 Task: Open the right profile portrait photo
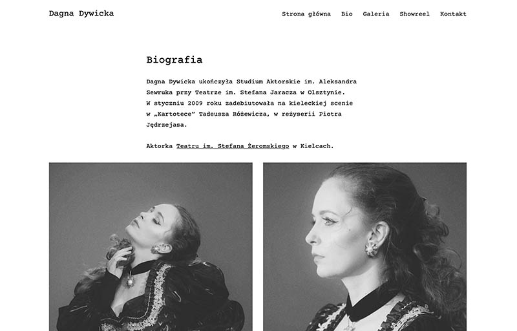(364, 246)
